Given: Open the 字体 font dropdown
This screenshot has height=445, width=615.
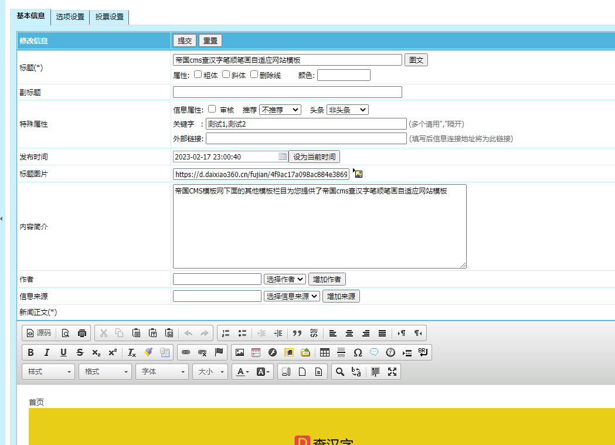Looking at the screenshot, I should tap(162, 372).
